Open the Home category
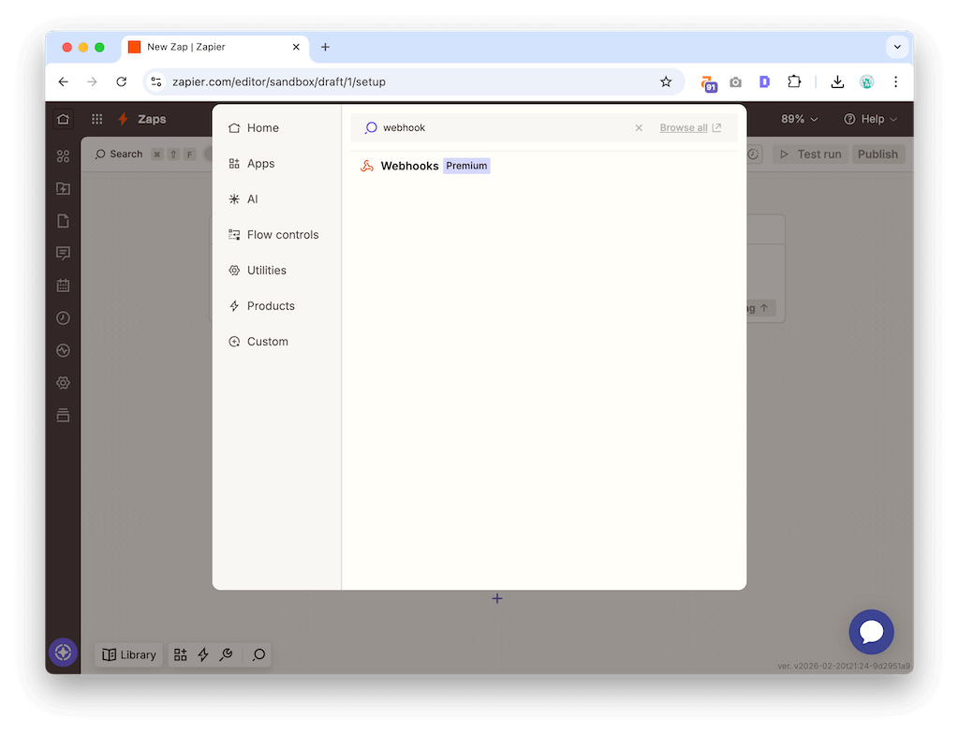The height and width of the screenshot is (734, 959). coord(262,128)
